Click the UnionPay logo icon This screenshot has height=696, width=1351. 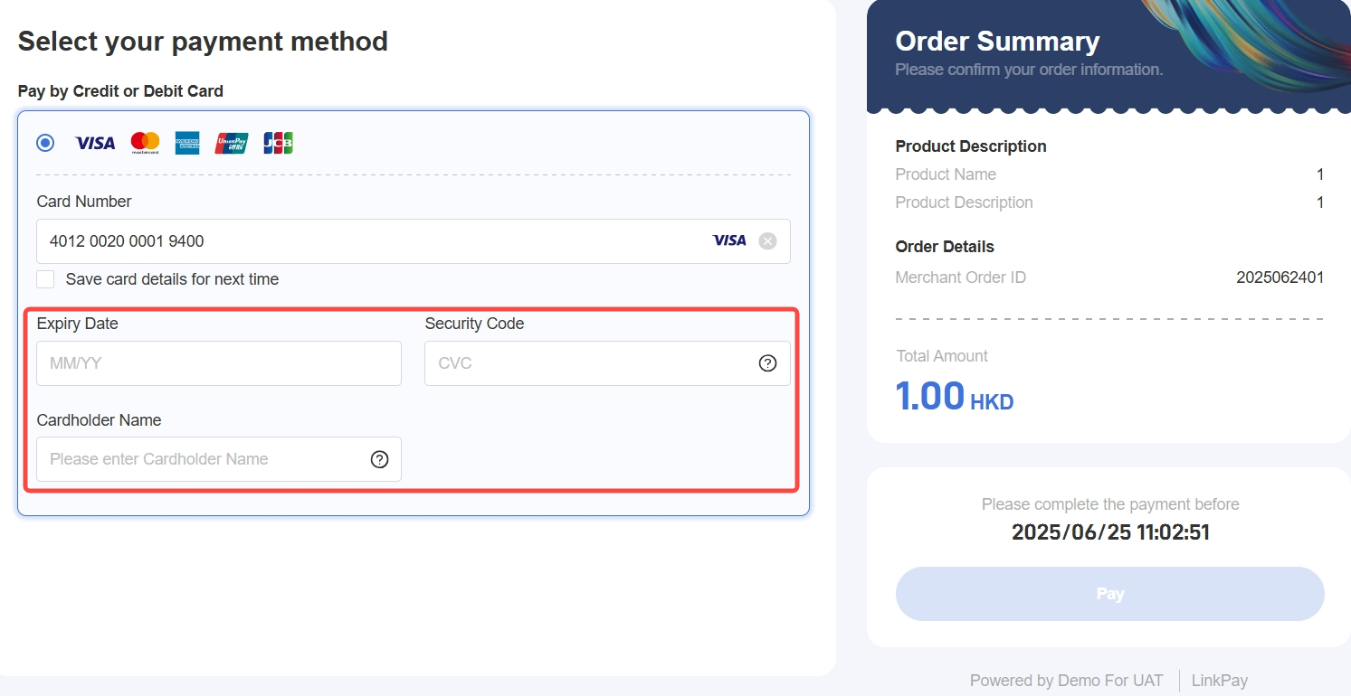coord(232,143)
